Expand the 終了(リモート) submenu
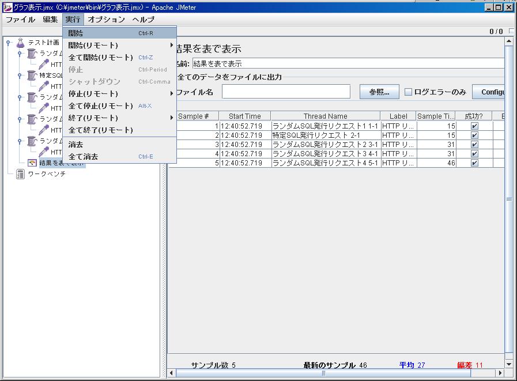Image resolution: width=517 pixels, height=381 pixels. point(119,118)
